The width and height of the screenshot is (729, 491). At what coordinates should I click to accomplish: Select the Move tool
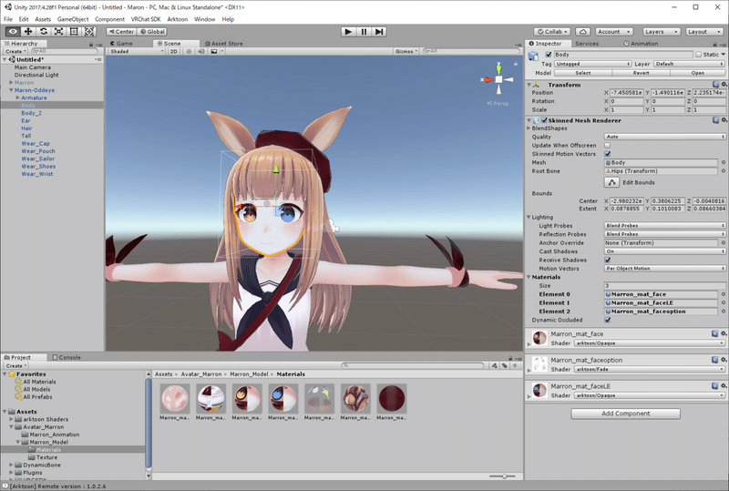pyautogui.click(x=28, y=32)
